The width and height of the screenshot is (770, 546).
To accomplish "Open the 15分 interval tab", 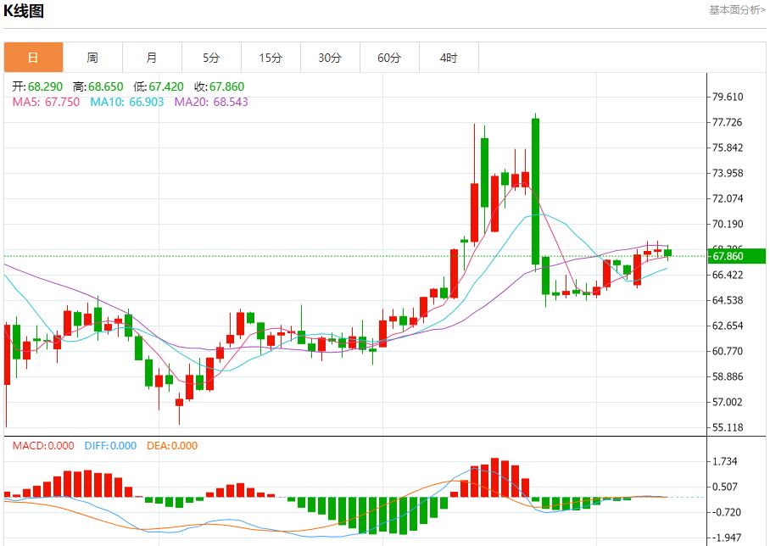I will pos(271,58).
